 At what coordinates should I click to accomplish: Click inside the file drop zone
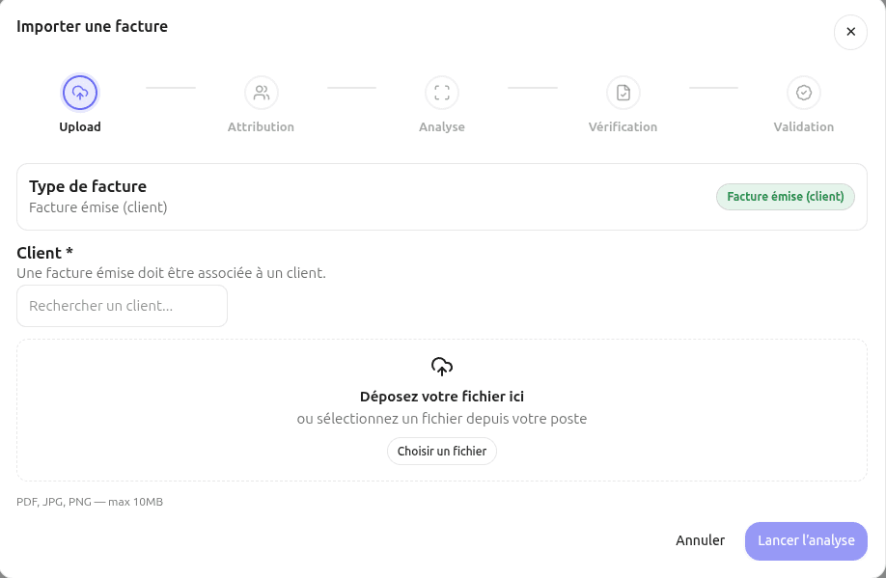point(442,409)
